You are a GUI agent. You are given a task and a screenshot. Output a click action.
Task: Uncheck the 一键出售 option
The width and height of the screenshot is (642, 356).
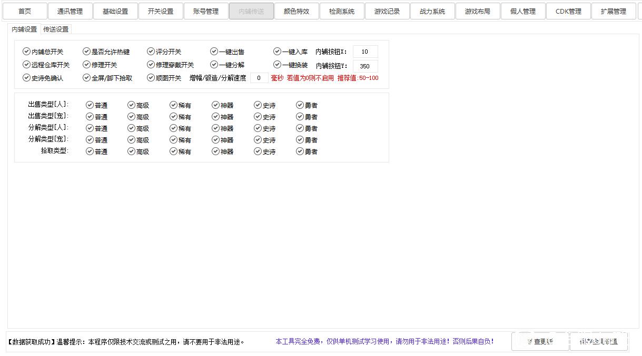228,52
